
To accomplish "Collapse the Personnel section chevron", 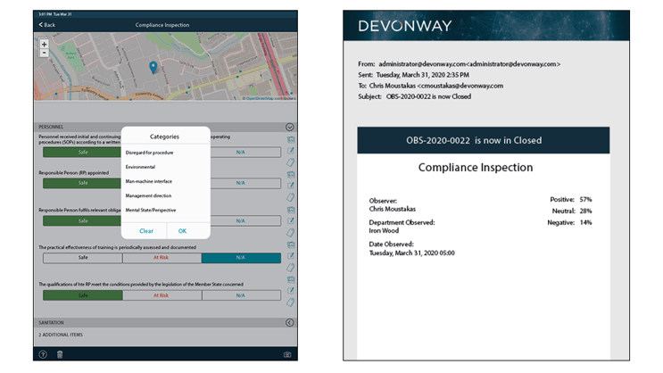I will click(x=290, y=127).
